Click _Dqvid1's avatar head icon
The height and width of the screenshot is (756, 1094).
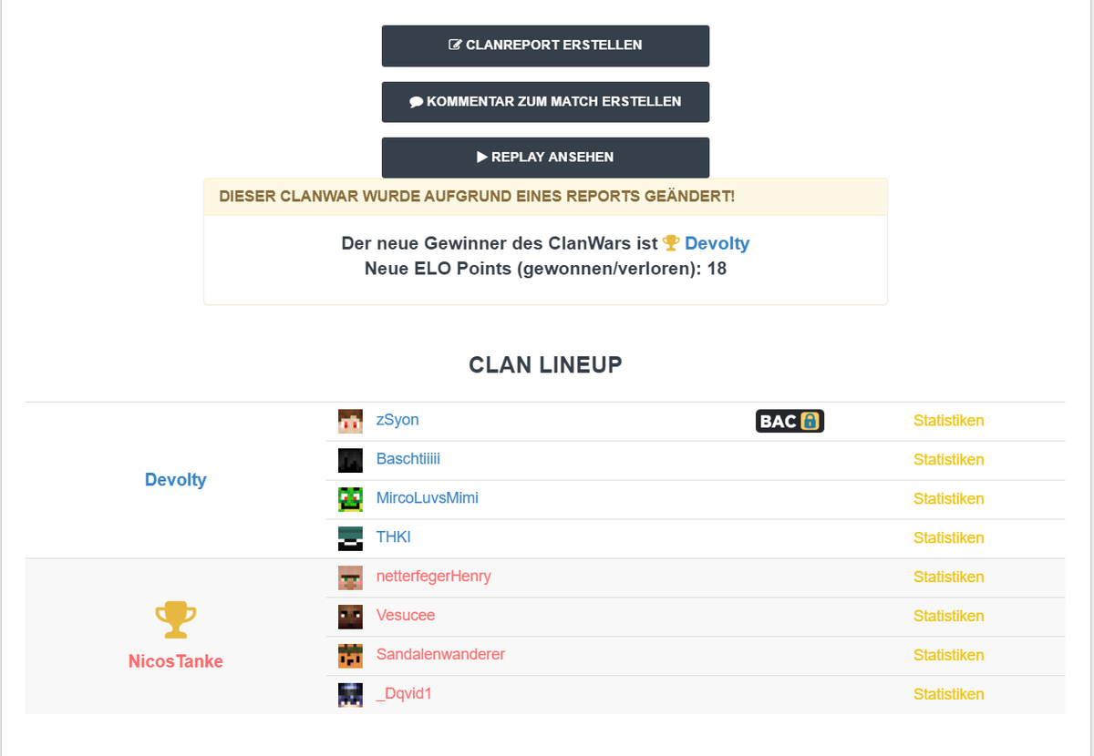[350, 696]
